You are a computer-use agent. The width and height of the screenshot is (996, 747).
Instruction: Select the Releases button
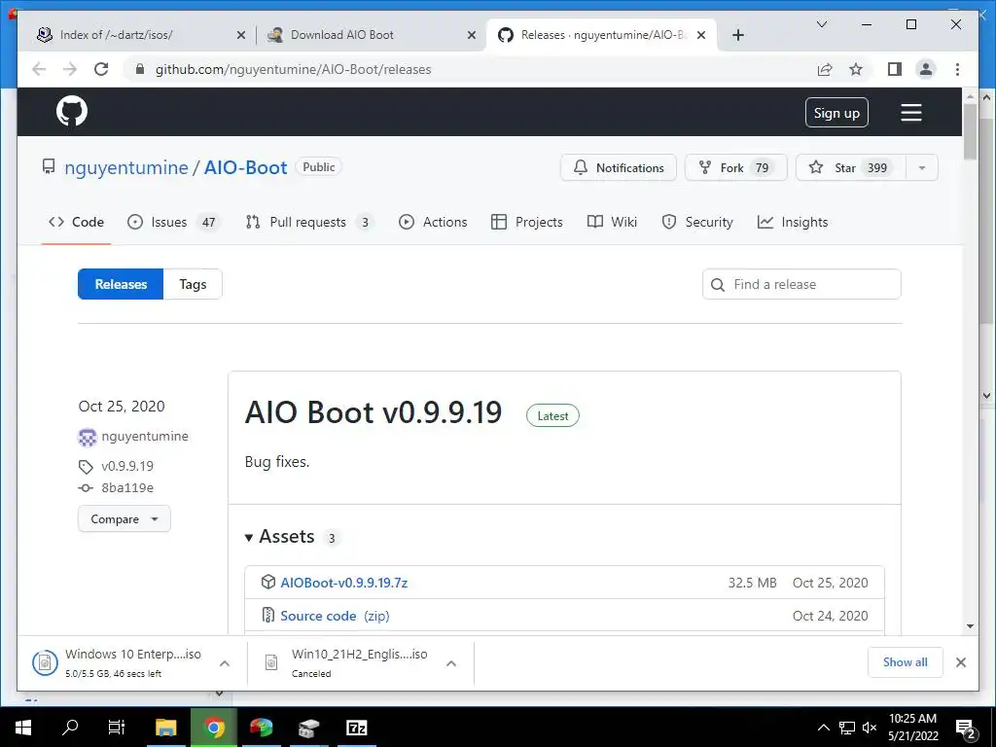(121, 284)
